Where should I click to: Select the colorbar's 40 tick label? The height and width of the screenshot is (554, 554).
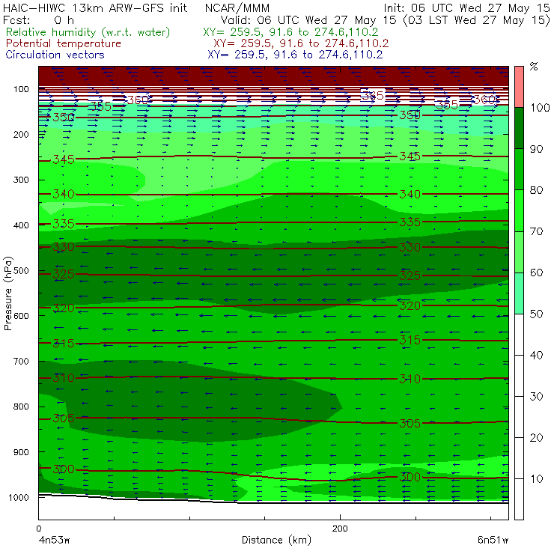(536, 355)
